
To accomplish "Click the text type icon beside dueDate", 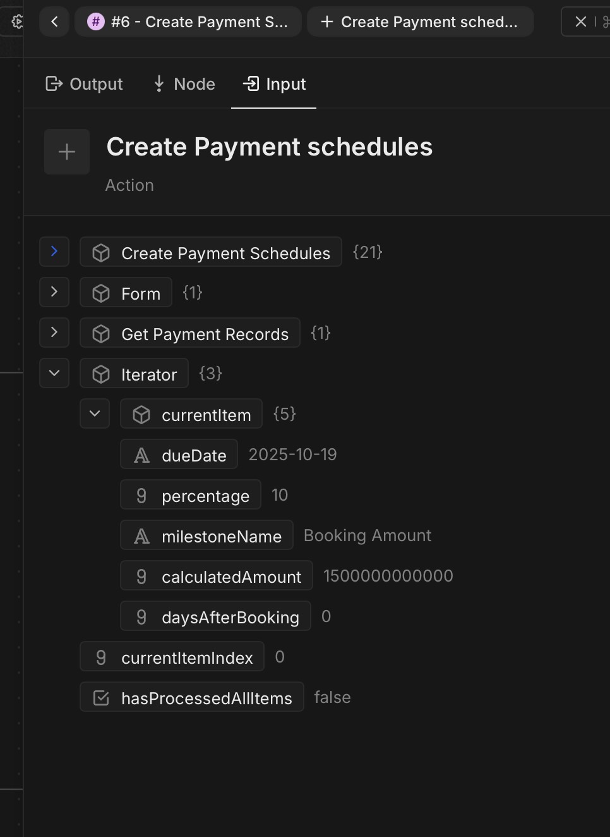I will (x=142, y=455).
